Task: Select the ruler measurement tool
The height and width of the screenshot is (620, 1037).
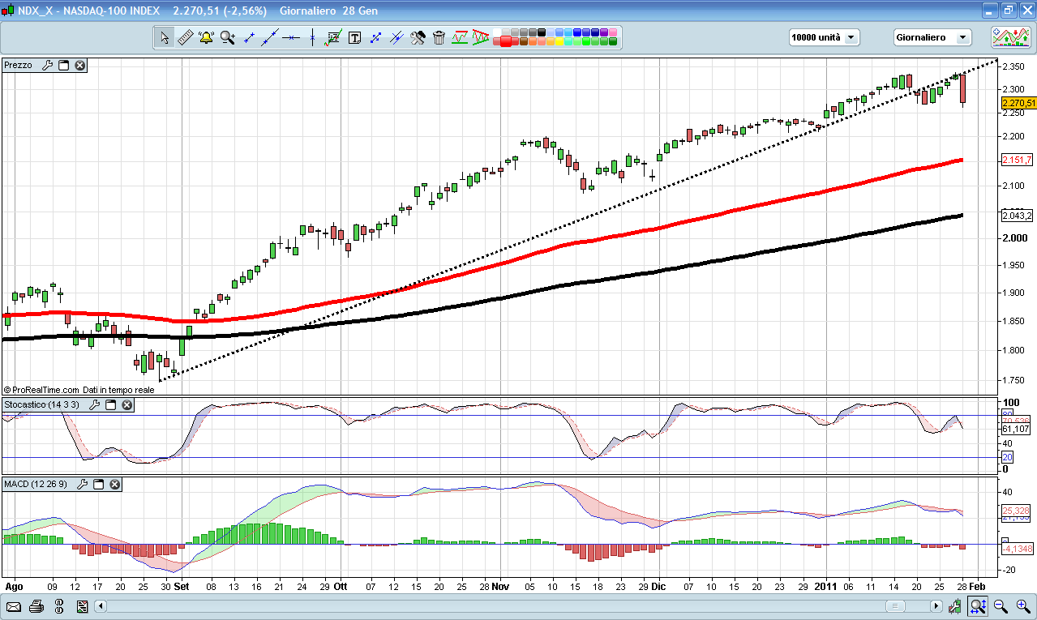Action: coord(185,37)
